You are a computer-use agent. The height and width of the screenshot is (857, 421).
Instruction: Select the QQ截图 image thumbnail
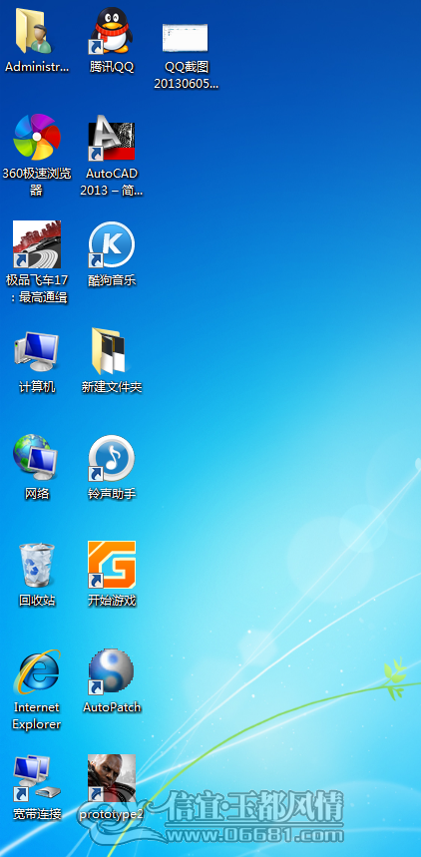point(186,38)
